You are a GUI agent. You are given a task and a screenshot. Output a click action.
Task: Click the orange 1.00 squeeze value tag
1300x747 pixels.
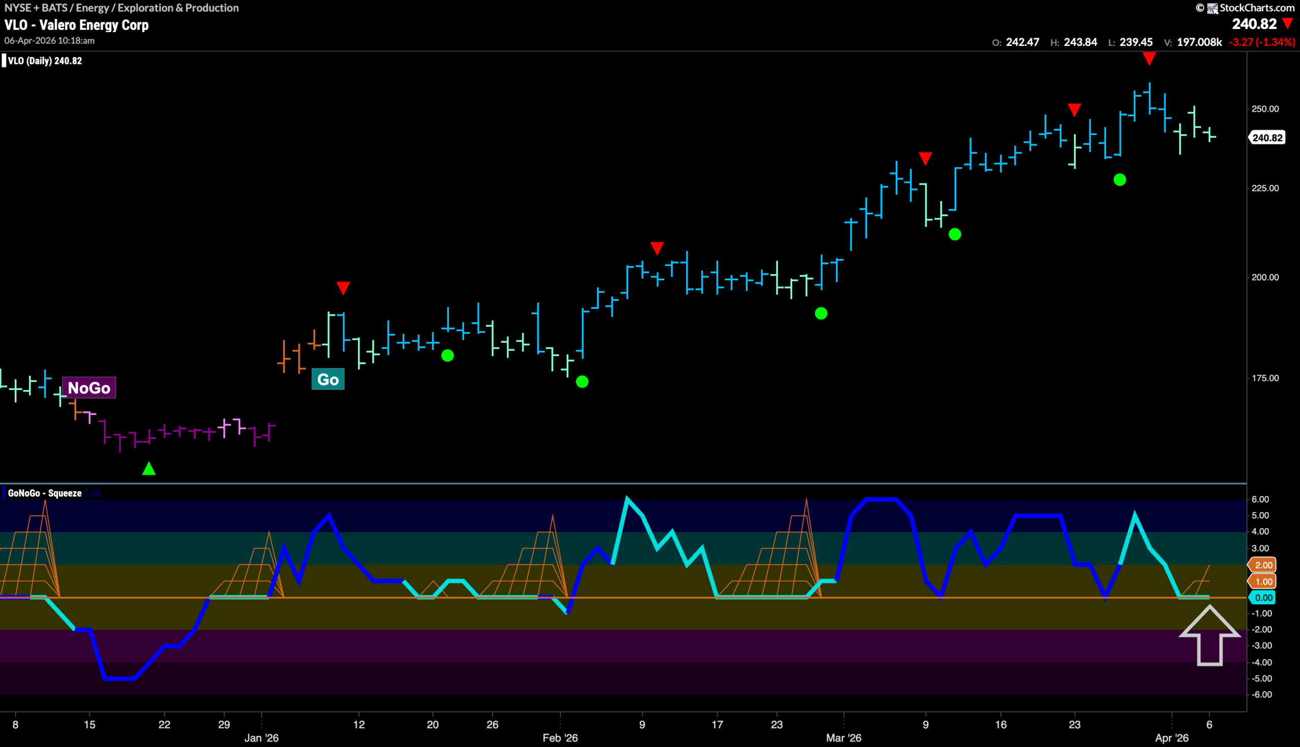click(x=1263, y=581)
